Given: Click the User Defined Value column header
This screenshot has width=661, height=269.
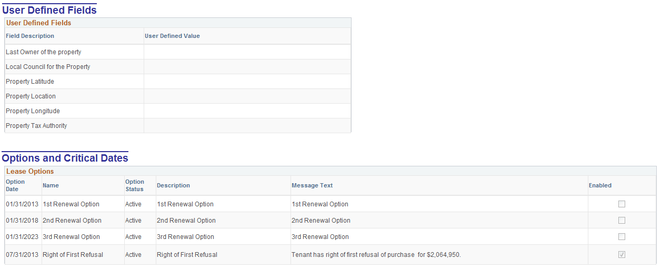Looking at the screenshot, I should [x=172, y=36].
